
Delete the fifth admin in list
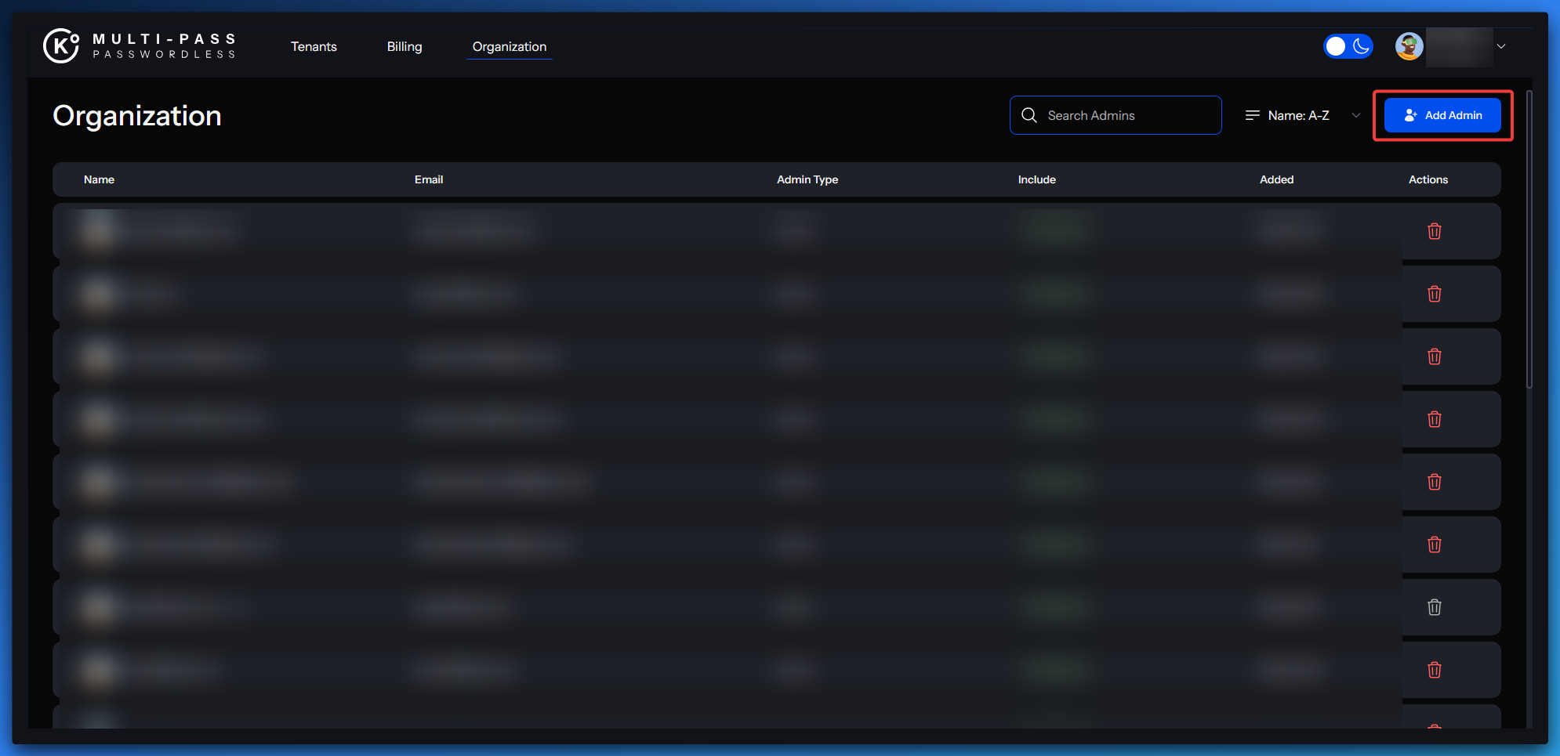1434,482
